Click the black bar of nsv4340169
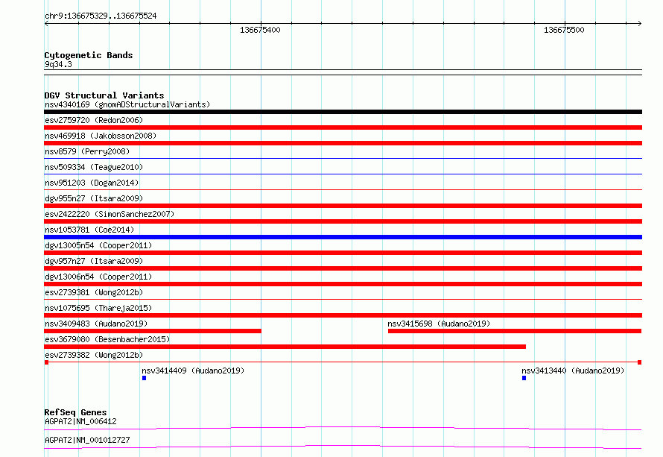663x457 pixels. click(x=343, y=112)
